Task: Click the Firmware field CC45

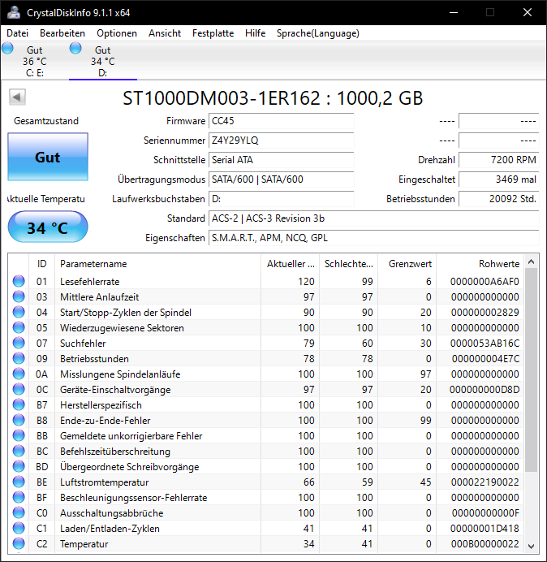Action: point(281,121)
